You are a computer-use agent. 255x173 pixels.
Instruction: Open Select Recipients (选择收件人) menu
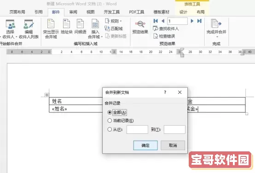coord(10,29)
